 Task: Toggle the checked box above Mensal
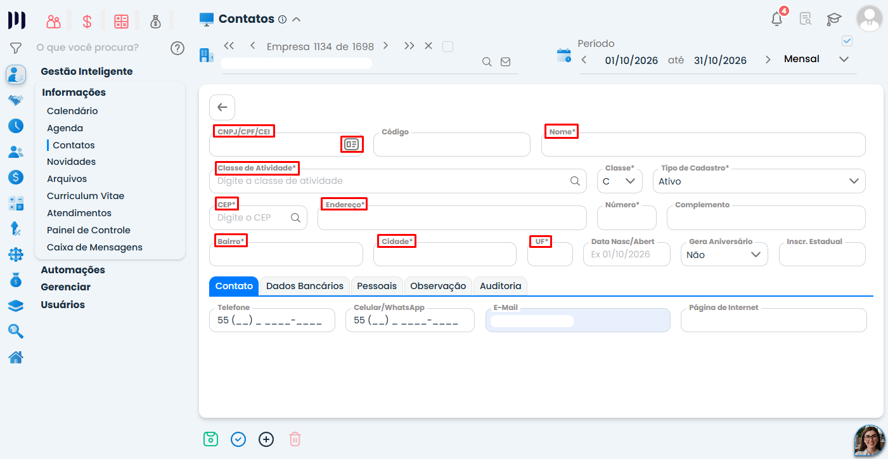point(847,41)
